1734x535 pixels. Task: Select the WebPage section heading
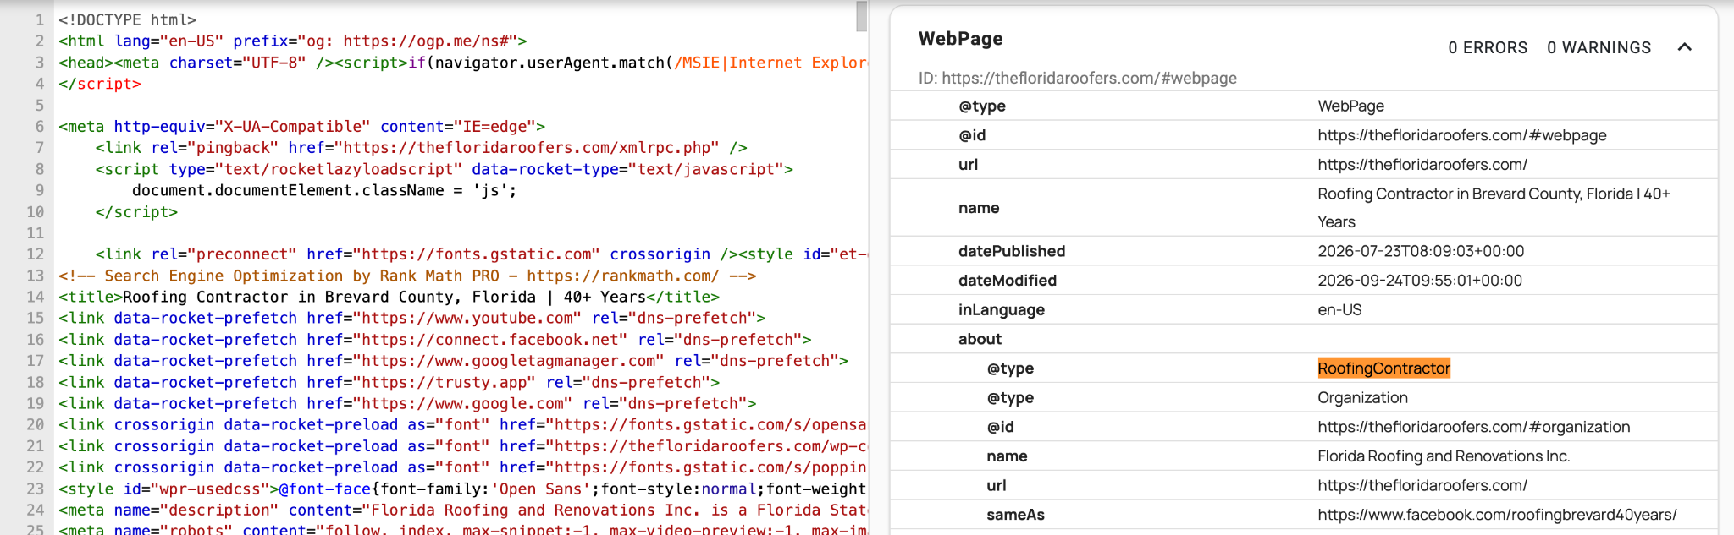click(960, 39)
